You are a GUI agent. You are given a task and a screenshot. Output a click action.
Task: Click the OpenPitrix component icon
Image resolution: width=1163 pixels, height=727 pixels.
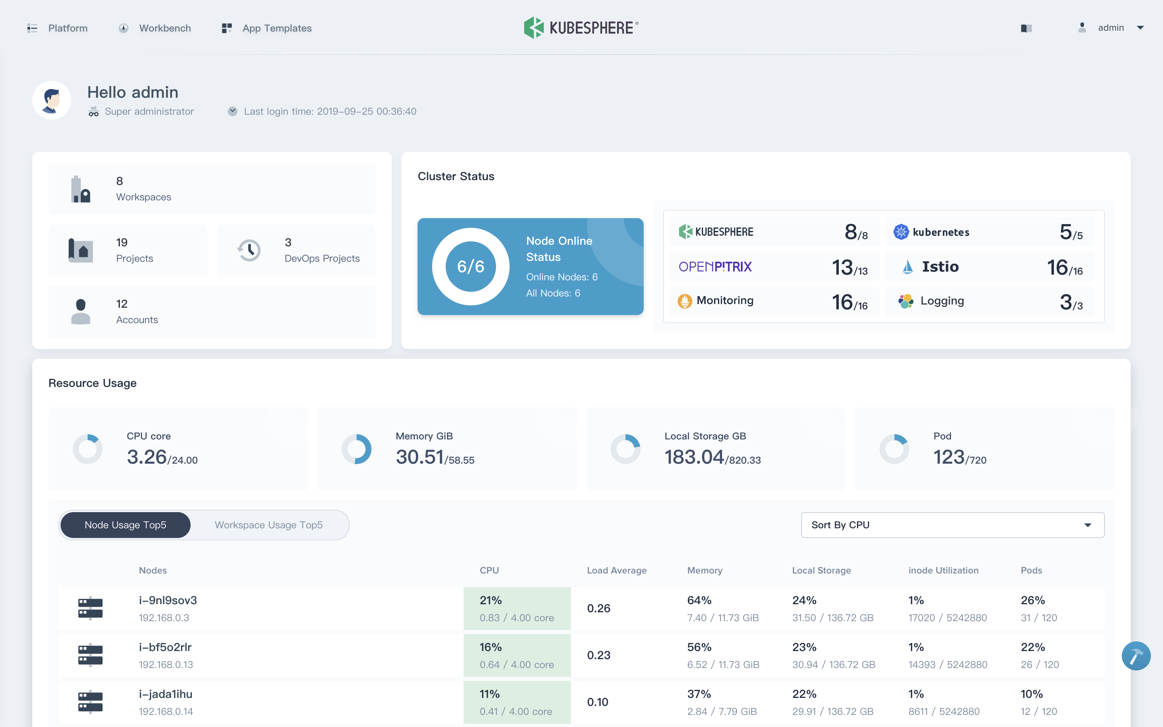coord(715,266)
